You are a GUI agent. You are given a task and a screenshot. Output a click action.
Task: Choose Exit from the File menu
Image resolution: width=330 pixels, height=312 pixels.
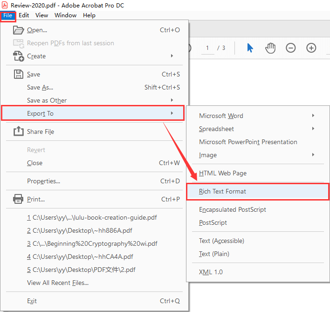pyautogui.click(x=32, y=301)
